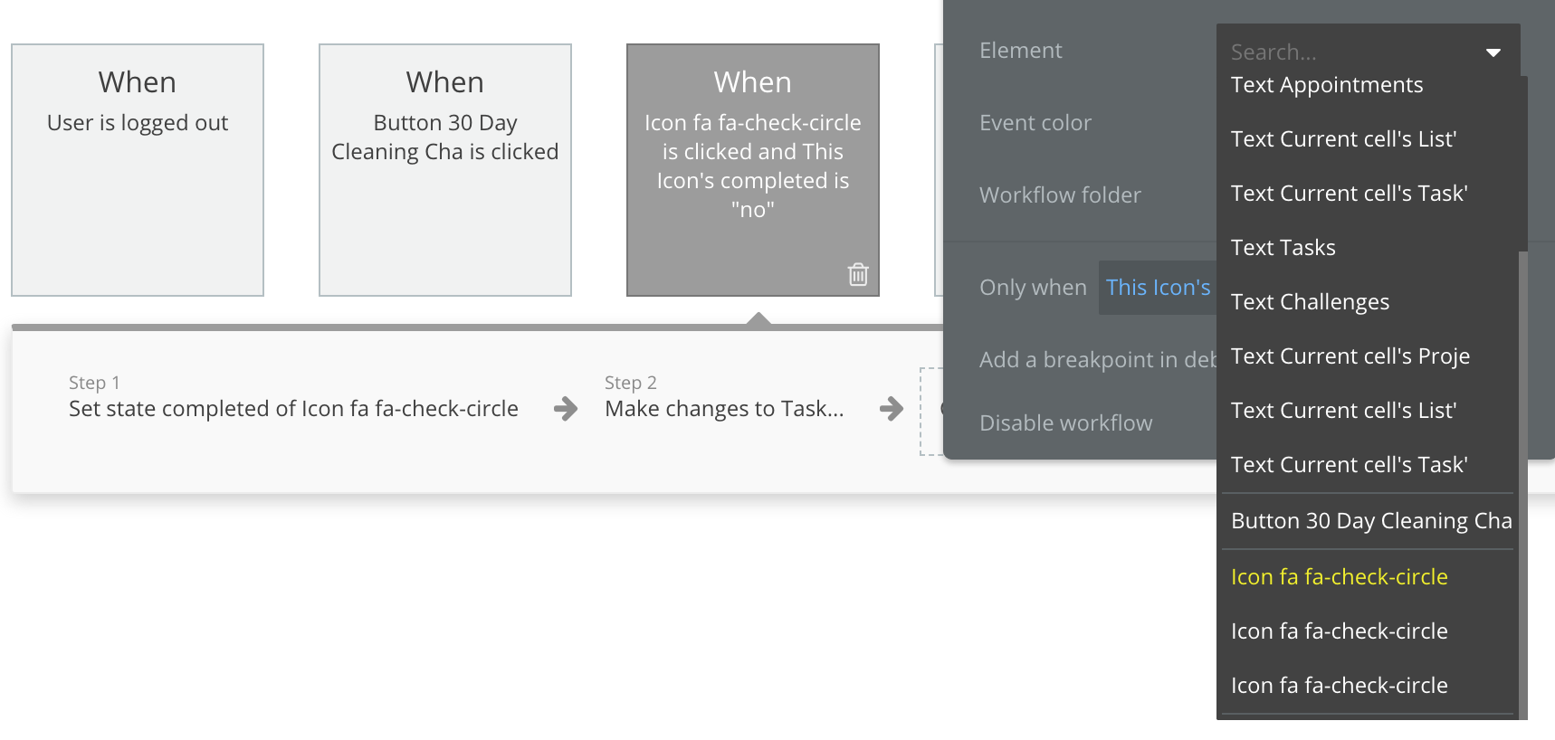Delete the selected When event via trash icon

pos(857,273)
